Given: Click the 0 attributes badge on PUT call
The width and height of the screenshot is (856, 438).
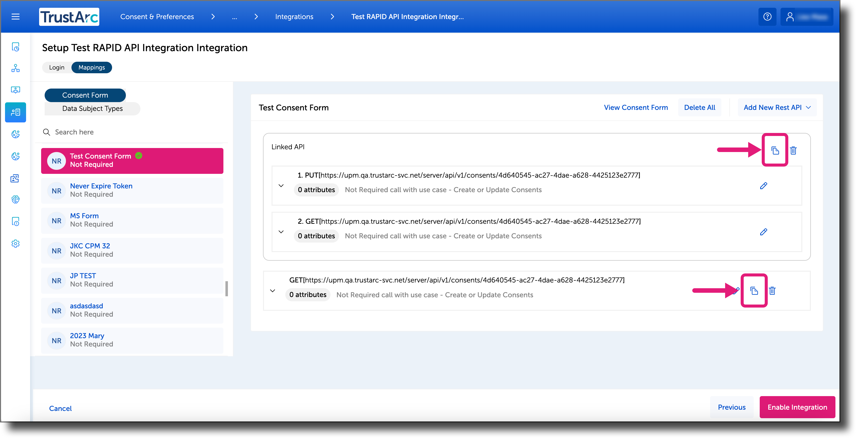Looking at the screenshot, I should tap(316, 190).
